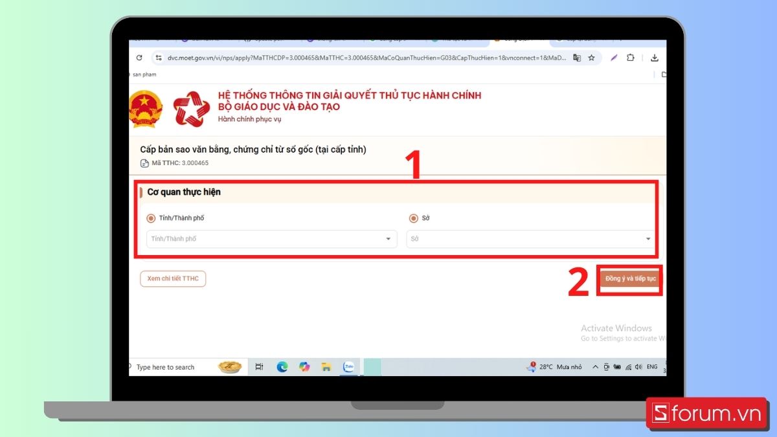Screen dimensions: 777x437
Task: Open the browser downloads icon
Action: click(655, 58)
